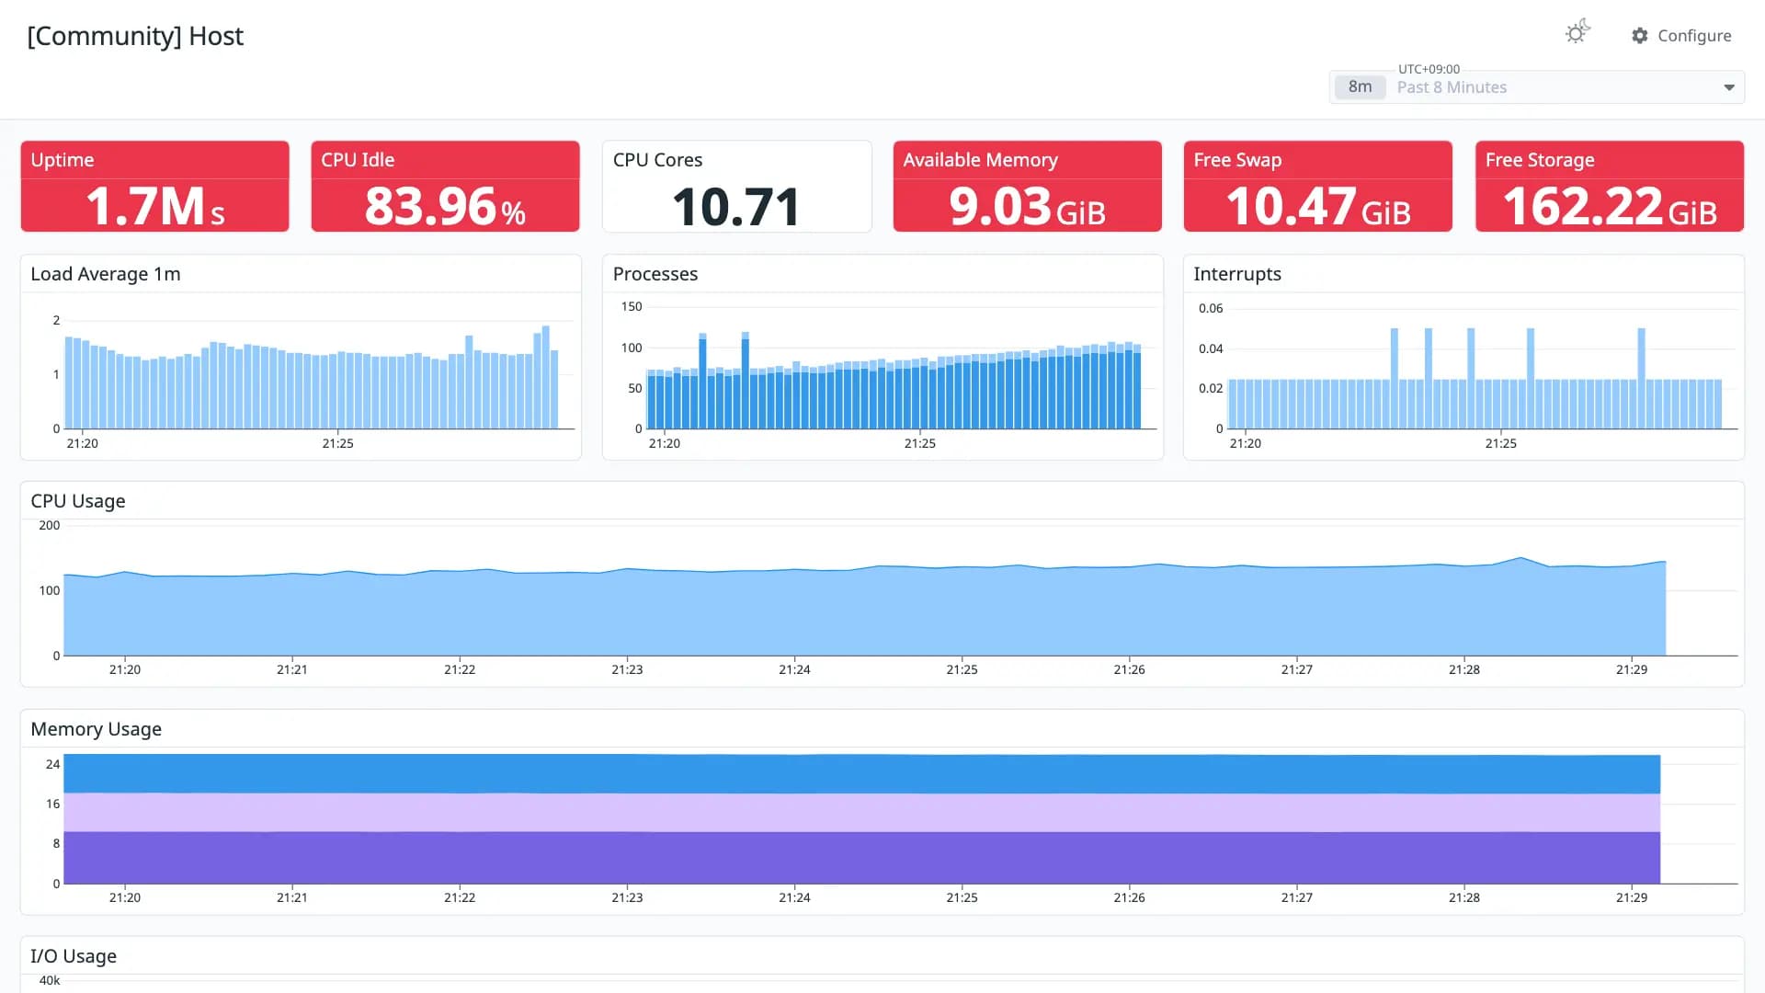Click the Memory Usage graph title
This screenshot has width=1765, height=993.
coord(97,729)
